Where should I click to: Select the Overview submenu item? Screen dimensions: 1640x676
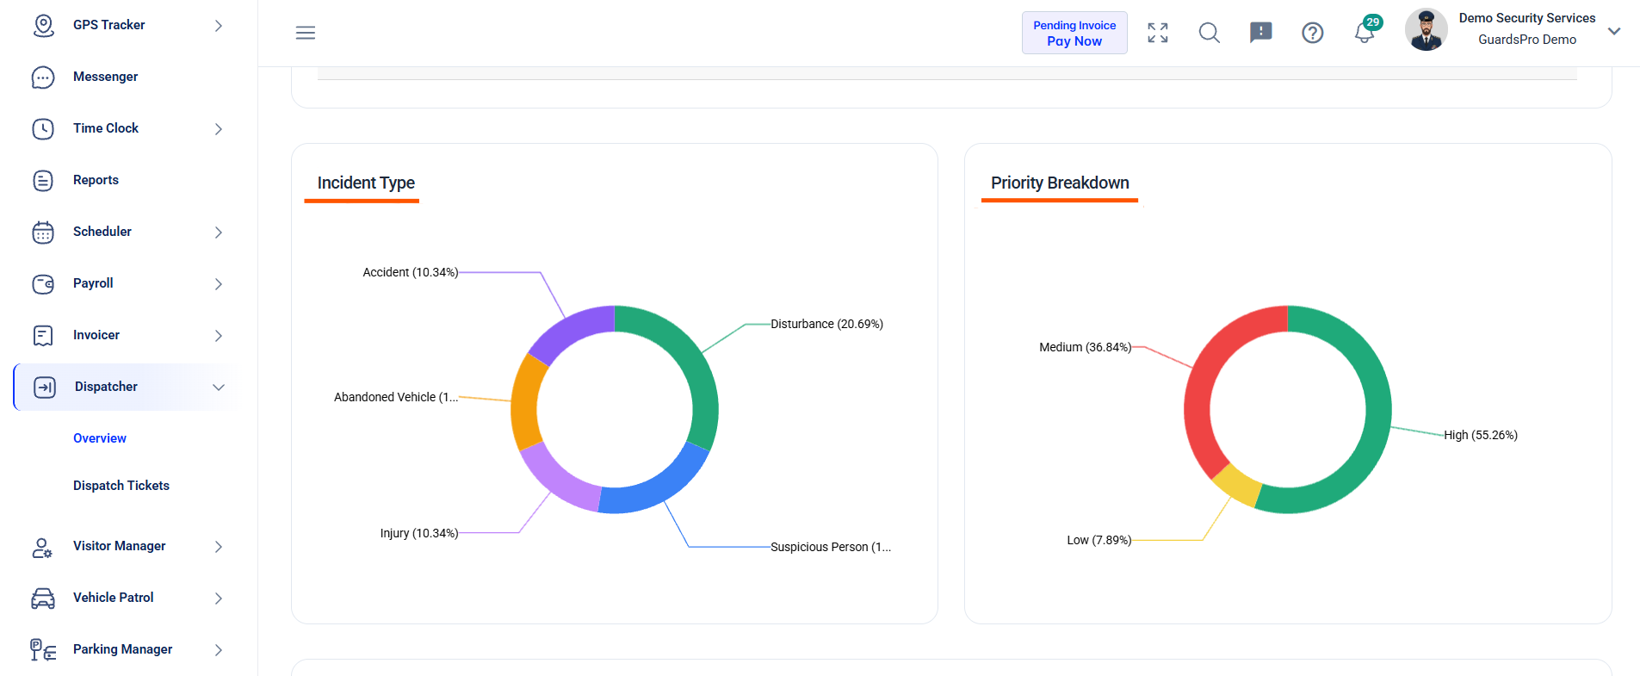(x=100, y=438)
